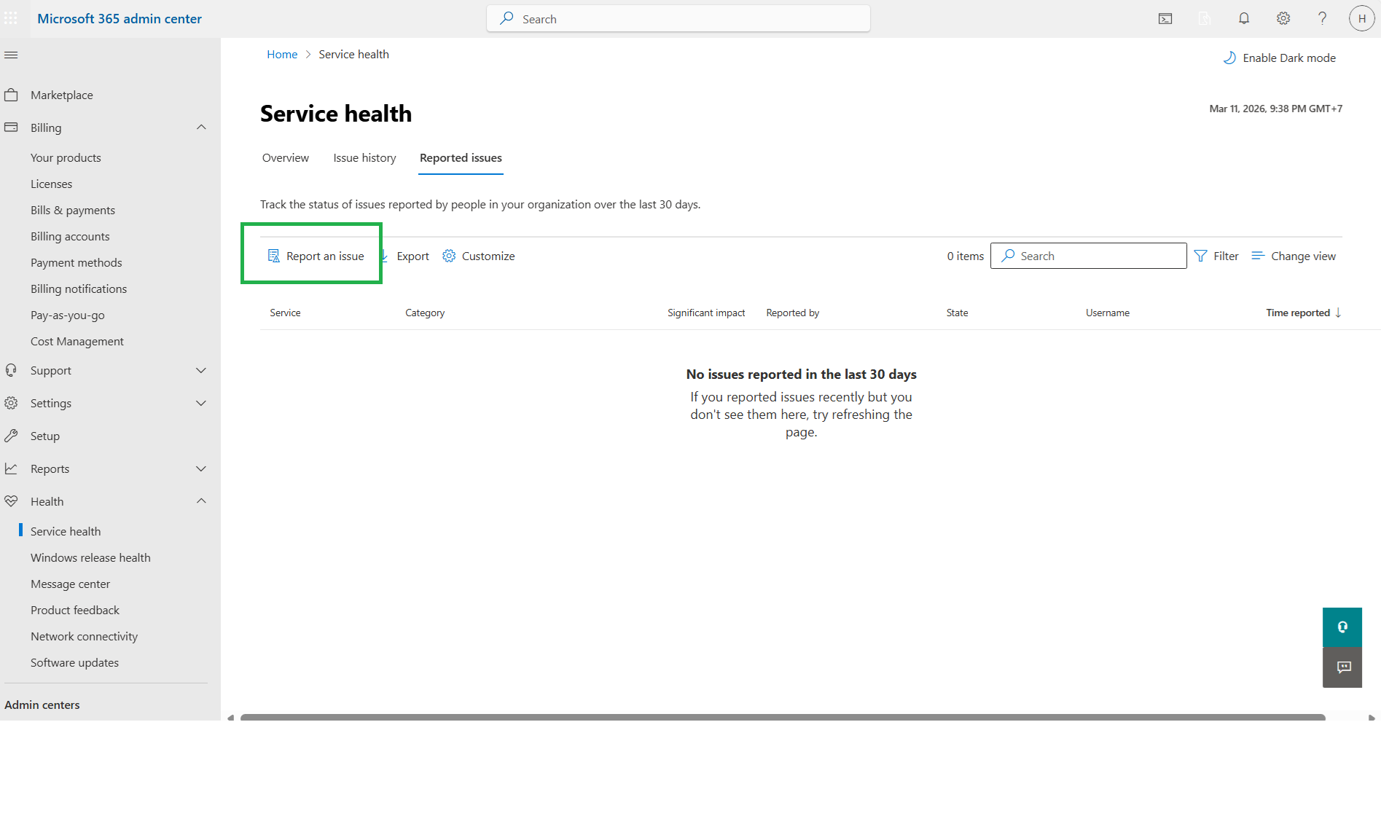Screen dimensions: 1389x816
Task: Expand the Settings section chevron
Action: click(201, 403)
